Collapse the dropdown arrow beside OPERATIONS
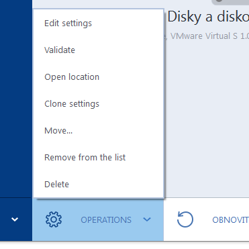249x249 pixels. coord(147,219)
